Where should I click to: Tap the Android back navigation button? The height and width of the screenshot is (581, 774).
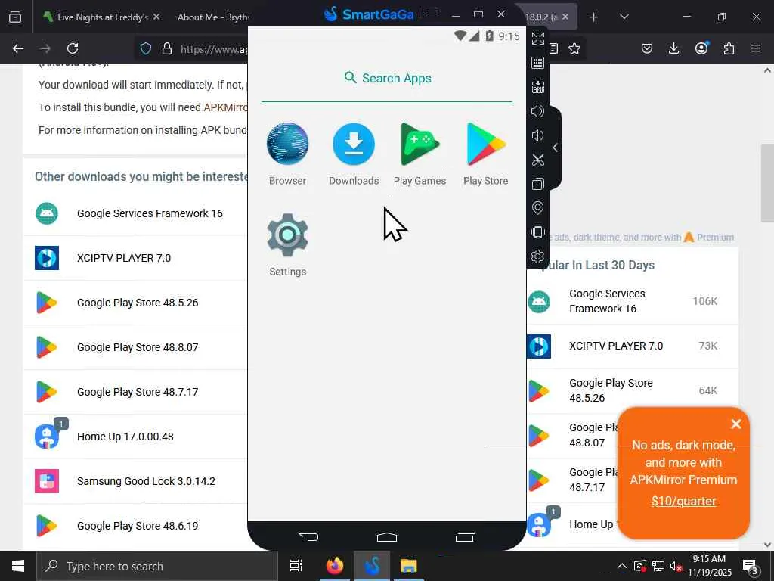tap(308, 536)
